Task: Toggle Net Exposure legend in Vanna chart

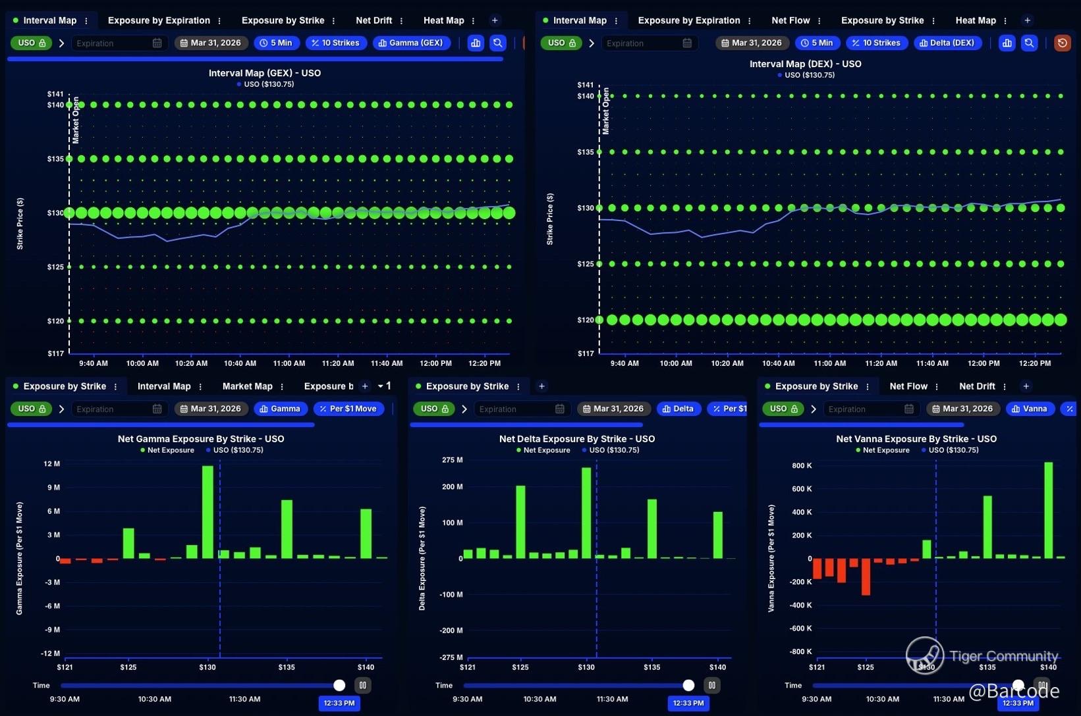Action: coord(882,450)
